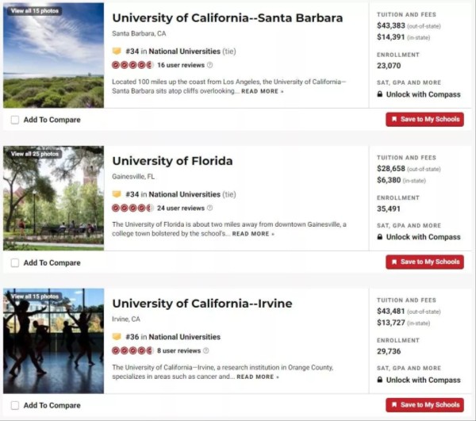Click the ranking badge icon beside University of Florida #34

(117, 194)
